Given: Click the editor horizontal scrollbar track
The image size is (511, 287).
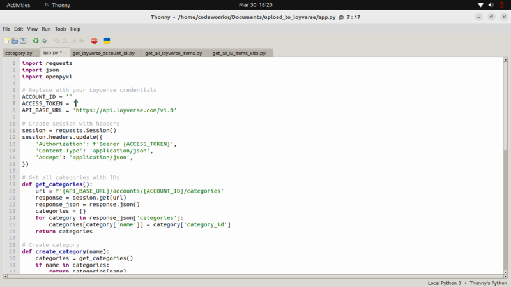Looking at the screenshot, I should pyautogui.click(x=255, y=276).
